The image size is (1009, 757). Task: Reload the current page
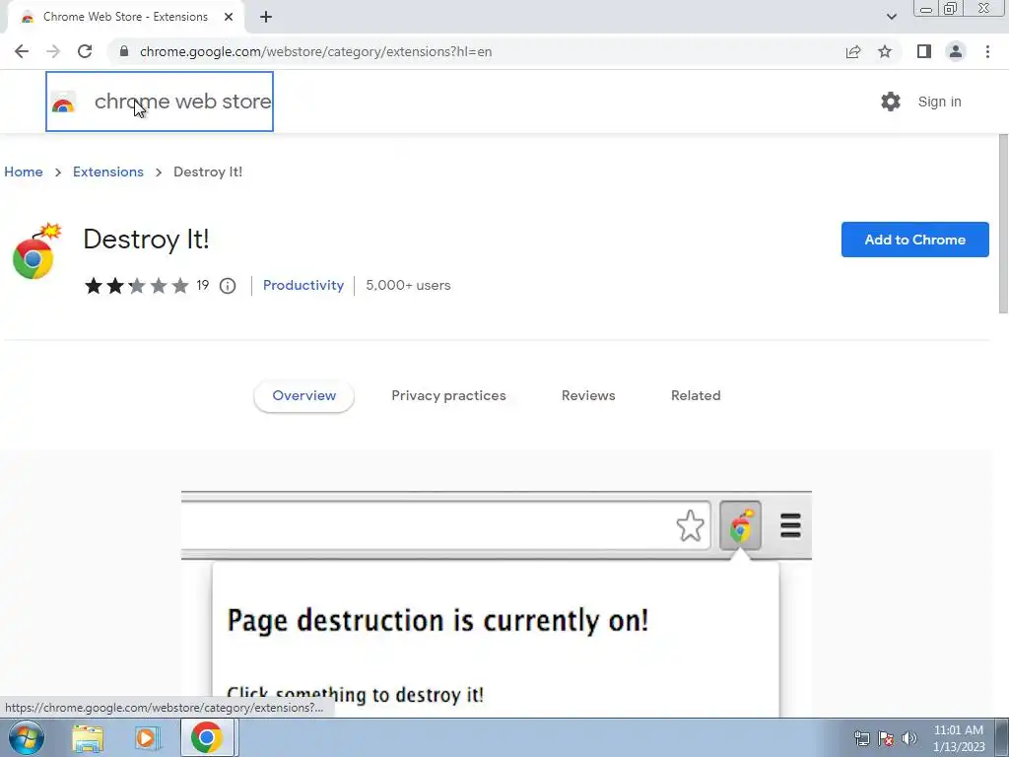coord(85,51)
